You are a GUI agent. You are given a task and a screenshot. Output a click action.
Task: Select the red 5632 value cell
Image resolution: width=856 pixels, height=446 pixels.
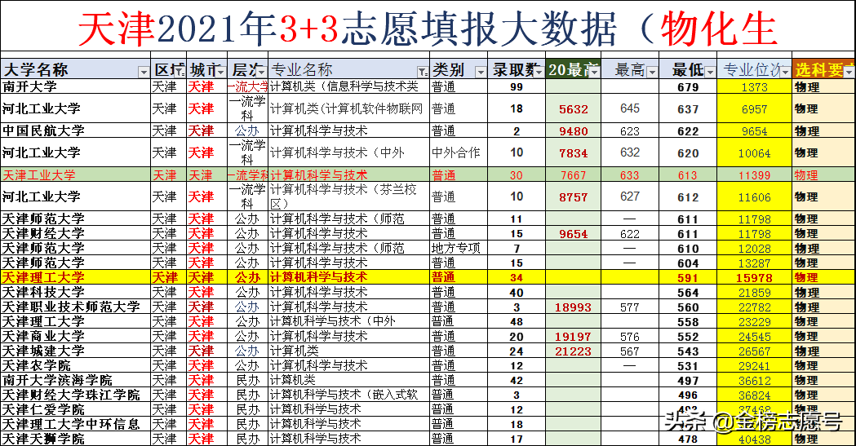coord(573,109)
